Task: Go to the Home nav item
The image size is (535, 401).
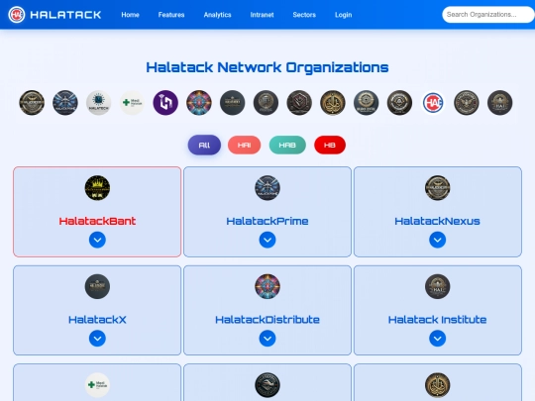Action: [131, 15]
